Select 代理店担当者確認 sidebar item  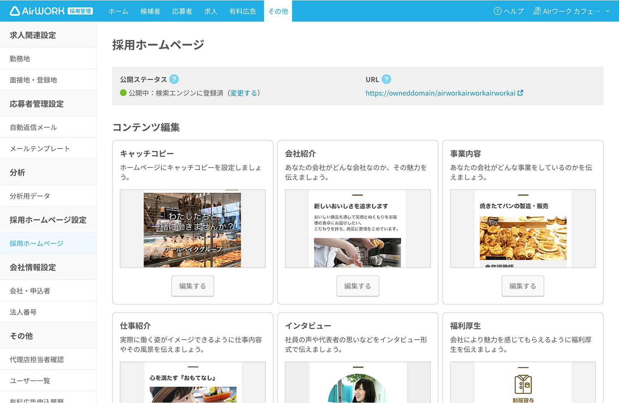click(x=48, y=359)
